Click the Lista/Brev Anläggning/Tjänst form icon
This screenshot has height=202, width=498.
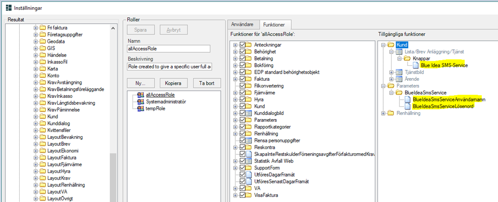point(399,52)
